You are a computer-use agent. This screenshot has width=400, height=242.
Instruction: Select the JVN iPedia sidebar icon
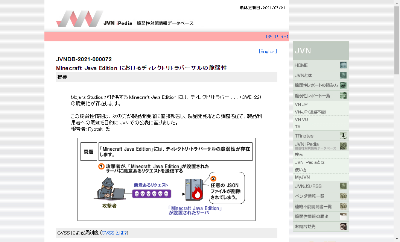pos(342,146)
